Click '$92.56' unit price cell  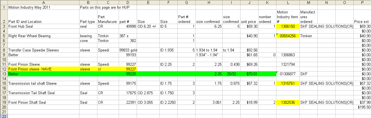coord(249,50)
